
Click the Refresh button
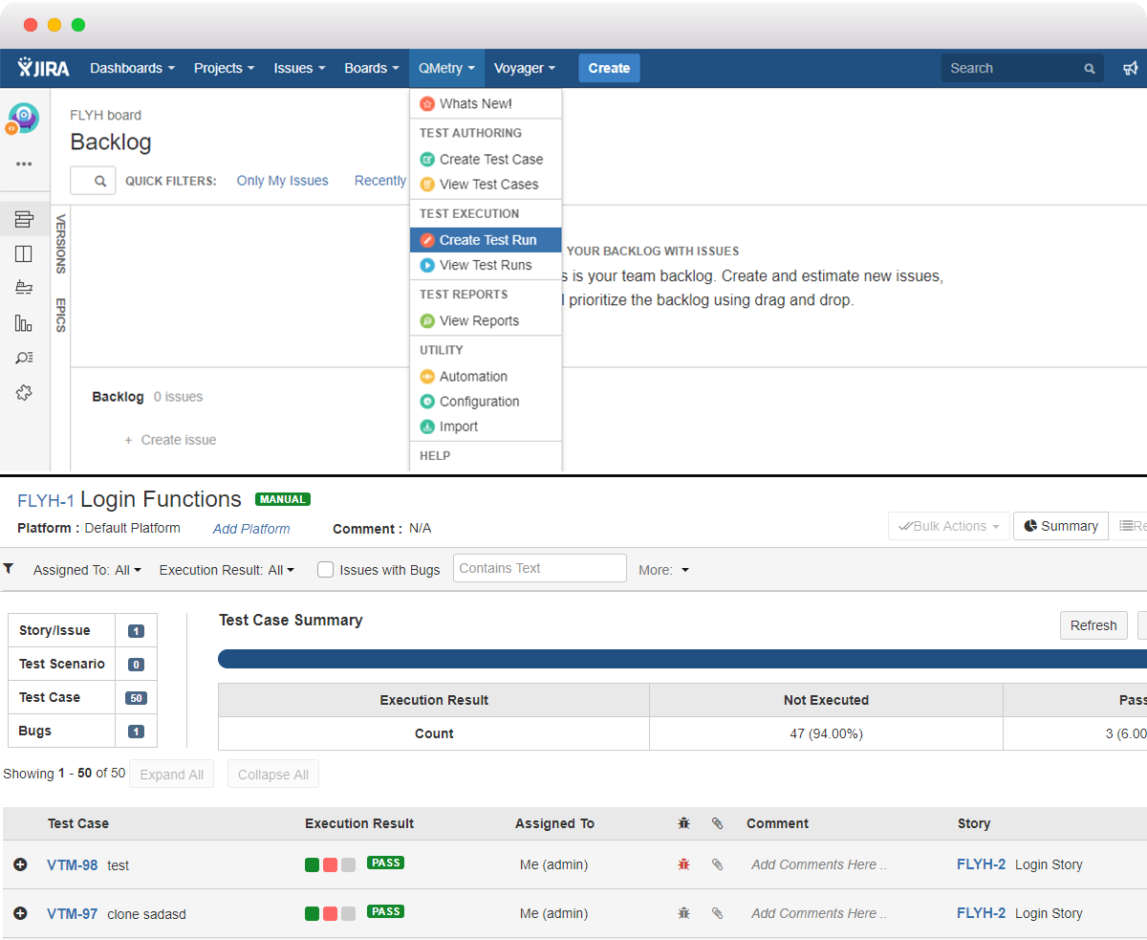click(x=1093, y=625)
